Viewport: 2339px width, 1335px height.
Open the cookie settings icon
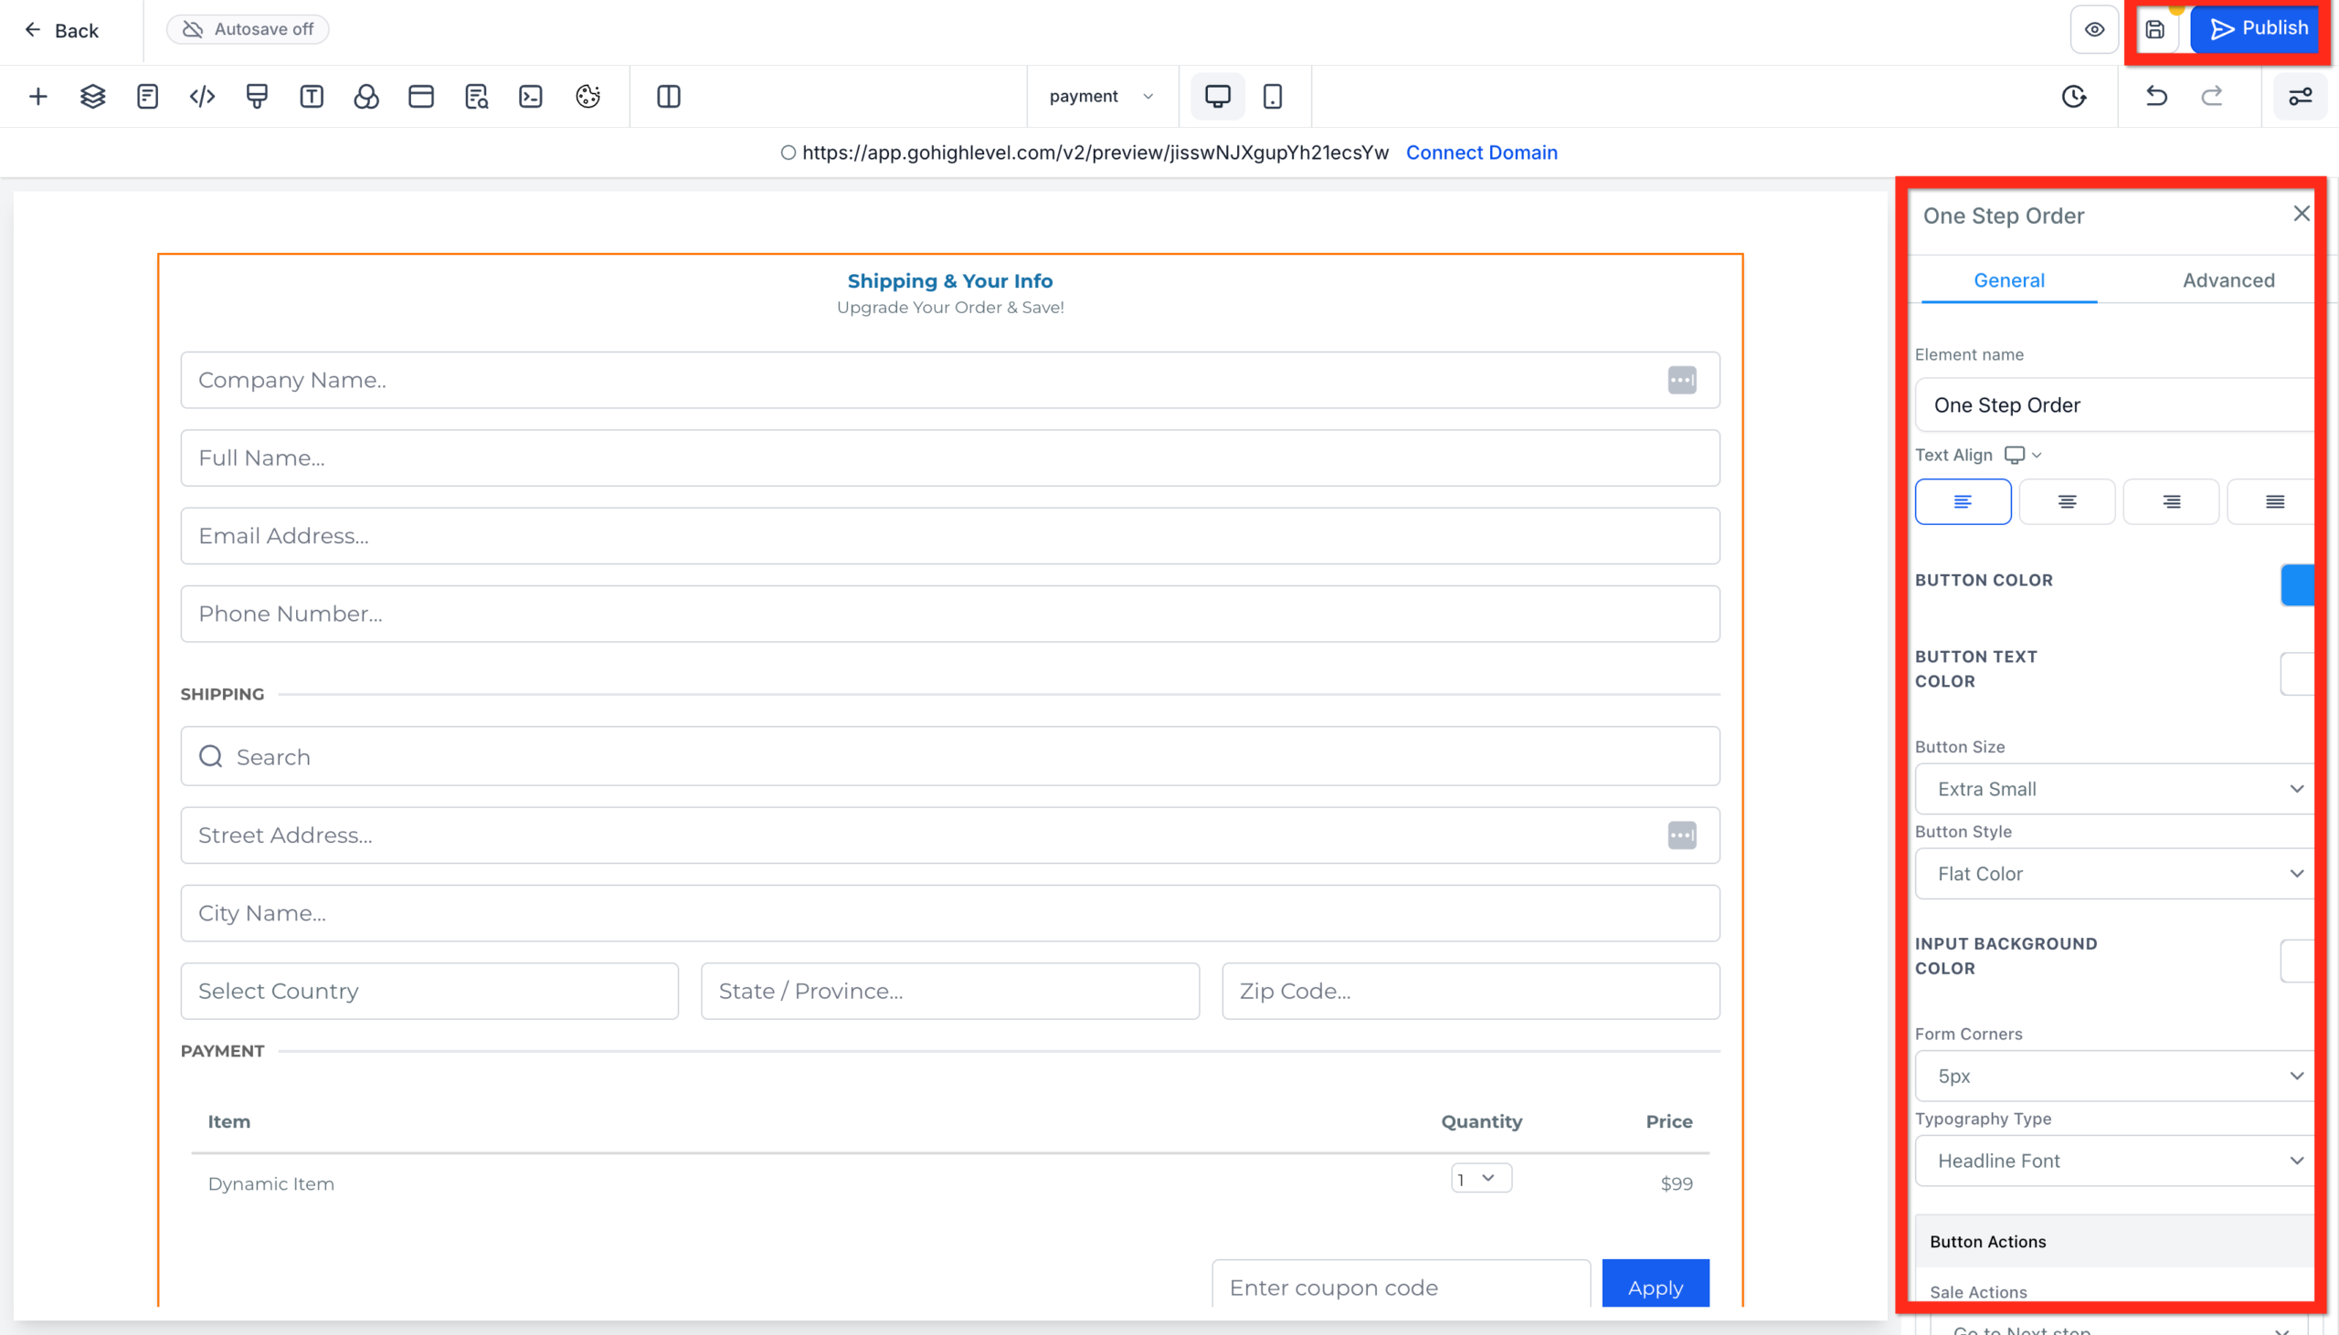587,96
